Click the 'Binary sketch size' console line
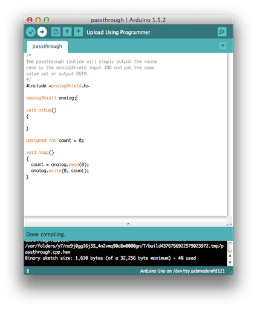The height and width of the screenshot is (309, 257). [x=111, y=258]
